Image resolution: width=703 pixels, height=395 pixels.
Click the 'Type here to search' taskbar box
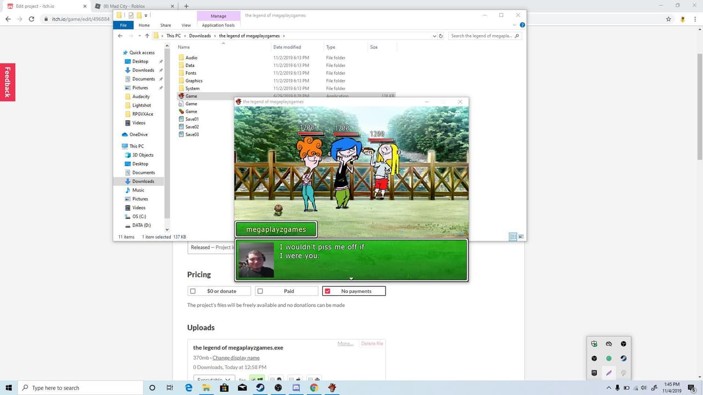[x=80, y=388]
